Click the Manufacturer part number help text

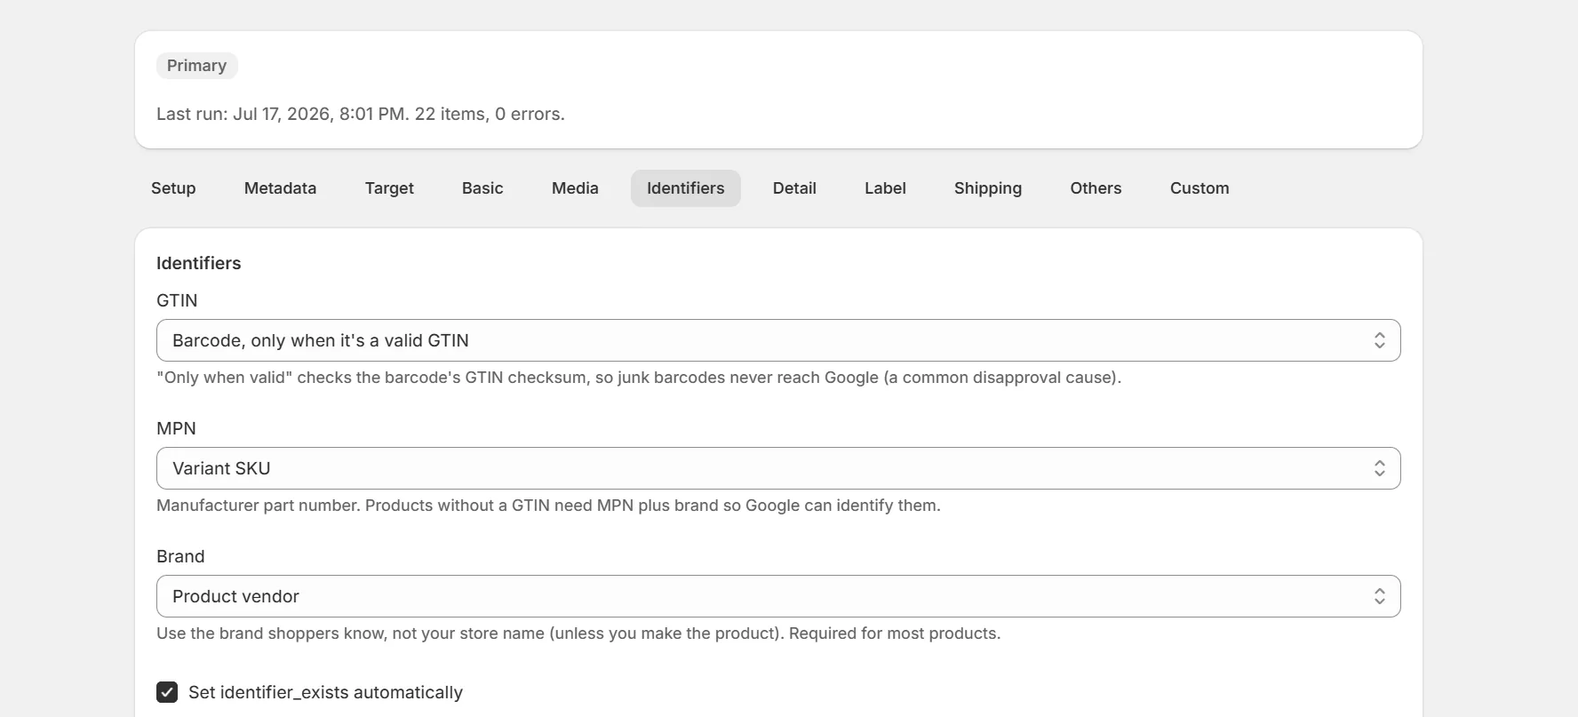click(548, 506)
